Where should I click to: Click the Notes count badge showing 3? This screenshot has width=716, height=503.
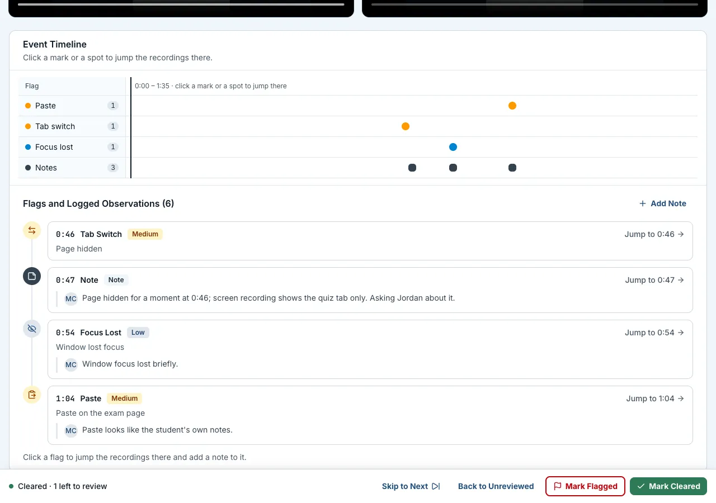[x=113, y=168]
